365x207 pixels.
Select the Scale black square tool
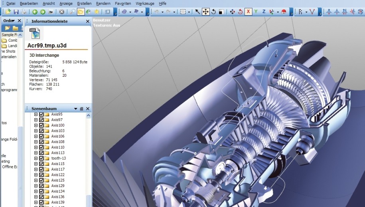221,12
